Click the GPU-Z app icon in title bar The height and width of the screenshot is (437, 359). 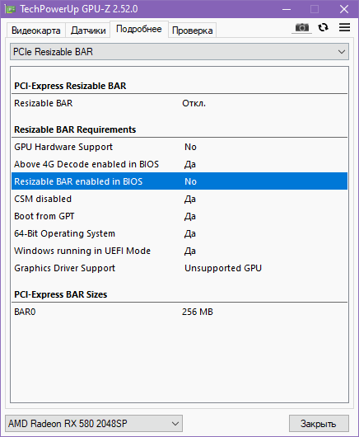pos(10,9)
